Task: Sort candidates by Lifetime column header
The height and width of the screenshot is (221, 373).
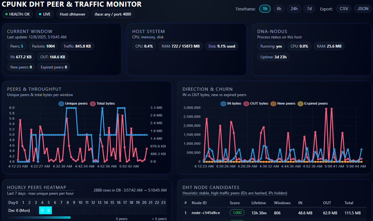Action: coord(259,203)
